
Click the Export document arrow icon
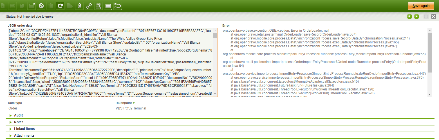point(69,6)
